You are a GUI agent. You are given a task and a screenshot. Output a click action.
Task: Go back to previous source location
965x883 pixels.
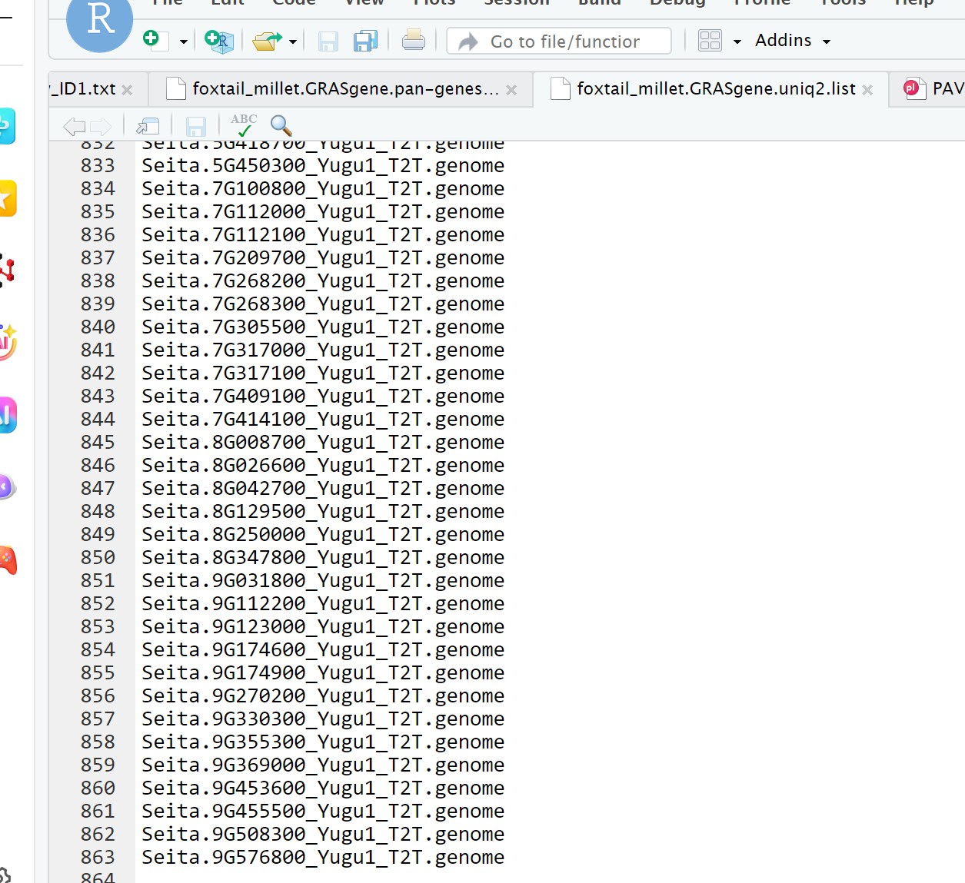(75, 126)
